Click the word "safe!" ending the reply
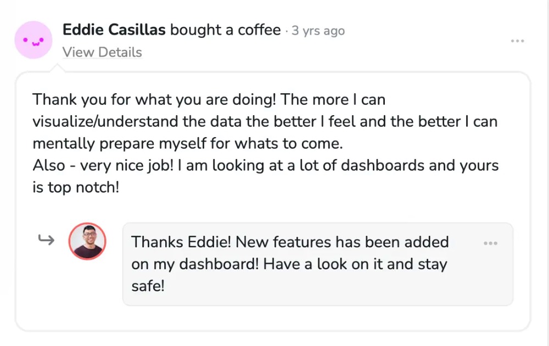The image size is (549, 346). click(x=148, y=286)
